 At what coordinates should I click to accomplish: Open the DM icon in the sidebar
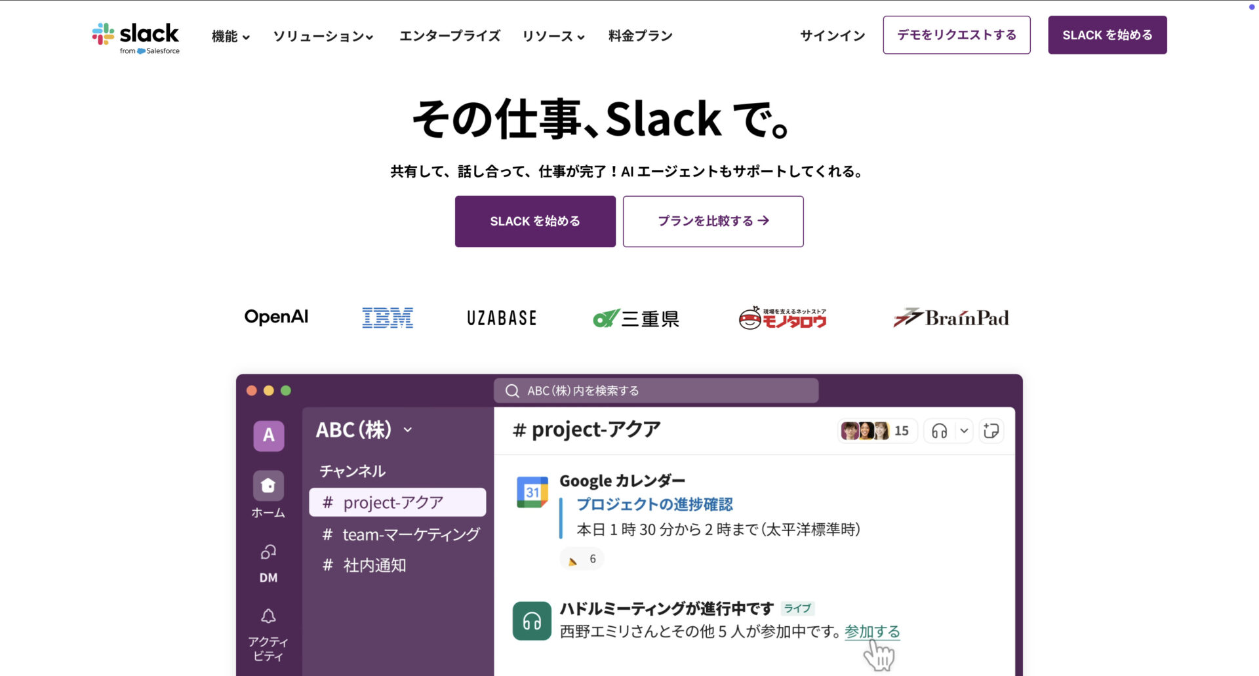coord(268,552)
